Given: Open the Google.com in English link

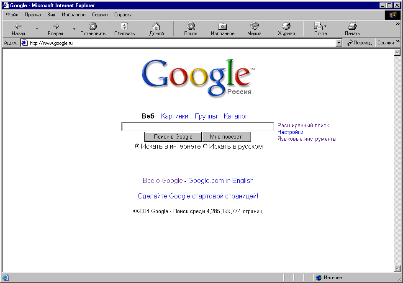Looking at the screenshot, I should point(221,181).
